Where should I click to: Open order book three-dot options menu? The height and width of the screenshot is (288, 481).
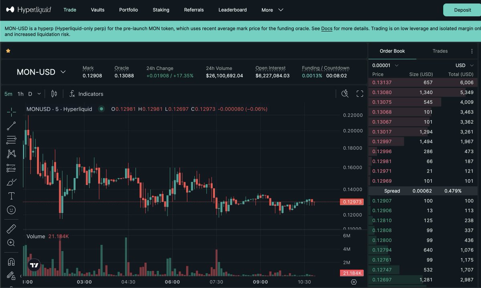[x=472, y=51]
